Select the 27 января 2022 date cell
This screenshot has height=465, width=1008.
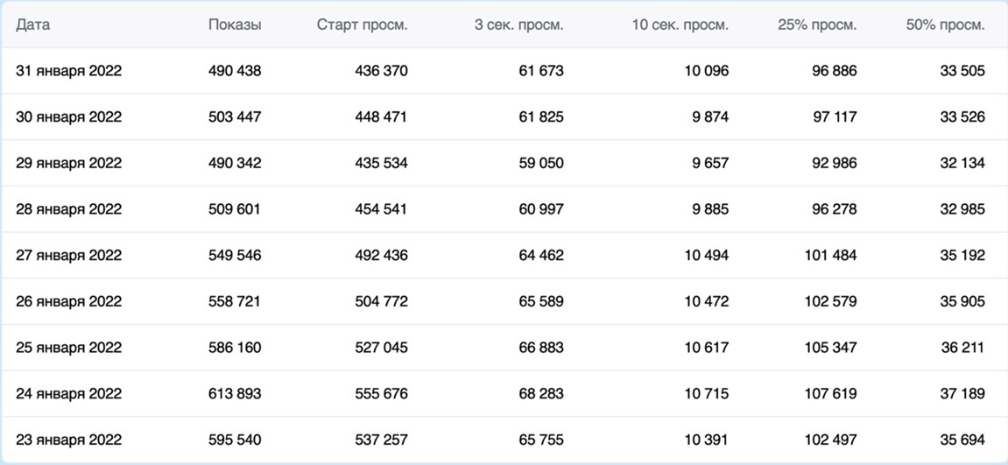click(x=68, y=256)
